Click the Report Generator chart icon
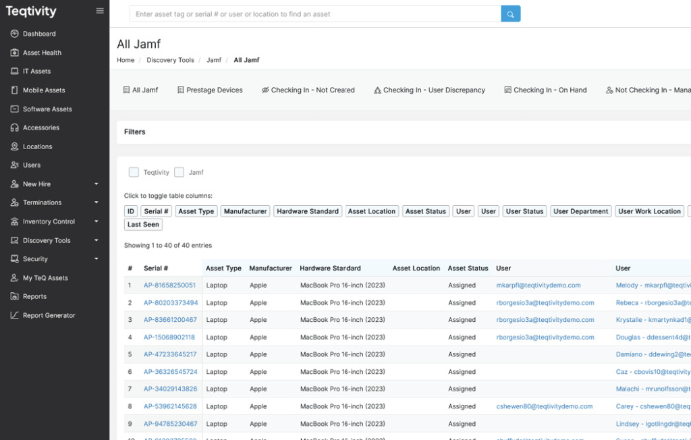691x440 pixels. pos(15,315)
